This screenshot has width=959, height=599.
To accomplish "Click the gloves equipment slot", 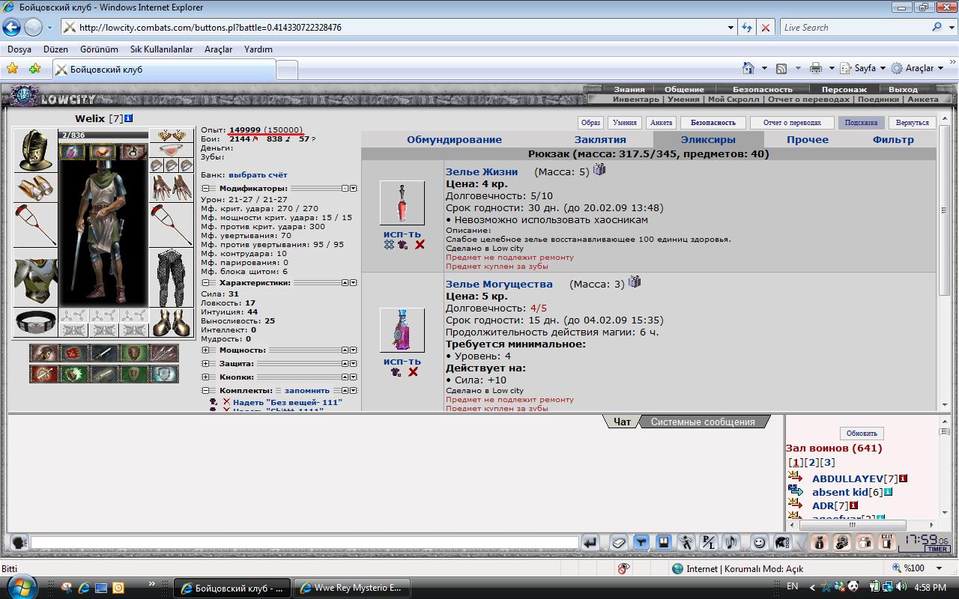I will (x=171, y=188).
